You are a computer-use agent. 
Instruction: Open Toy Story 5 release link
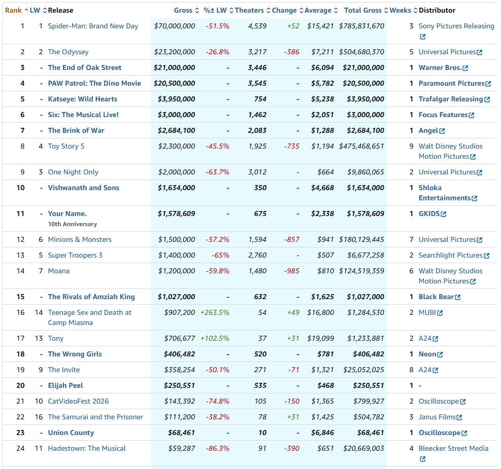66,147
